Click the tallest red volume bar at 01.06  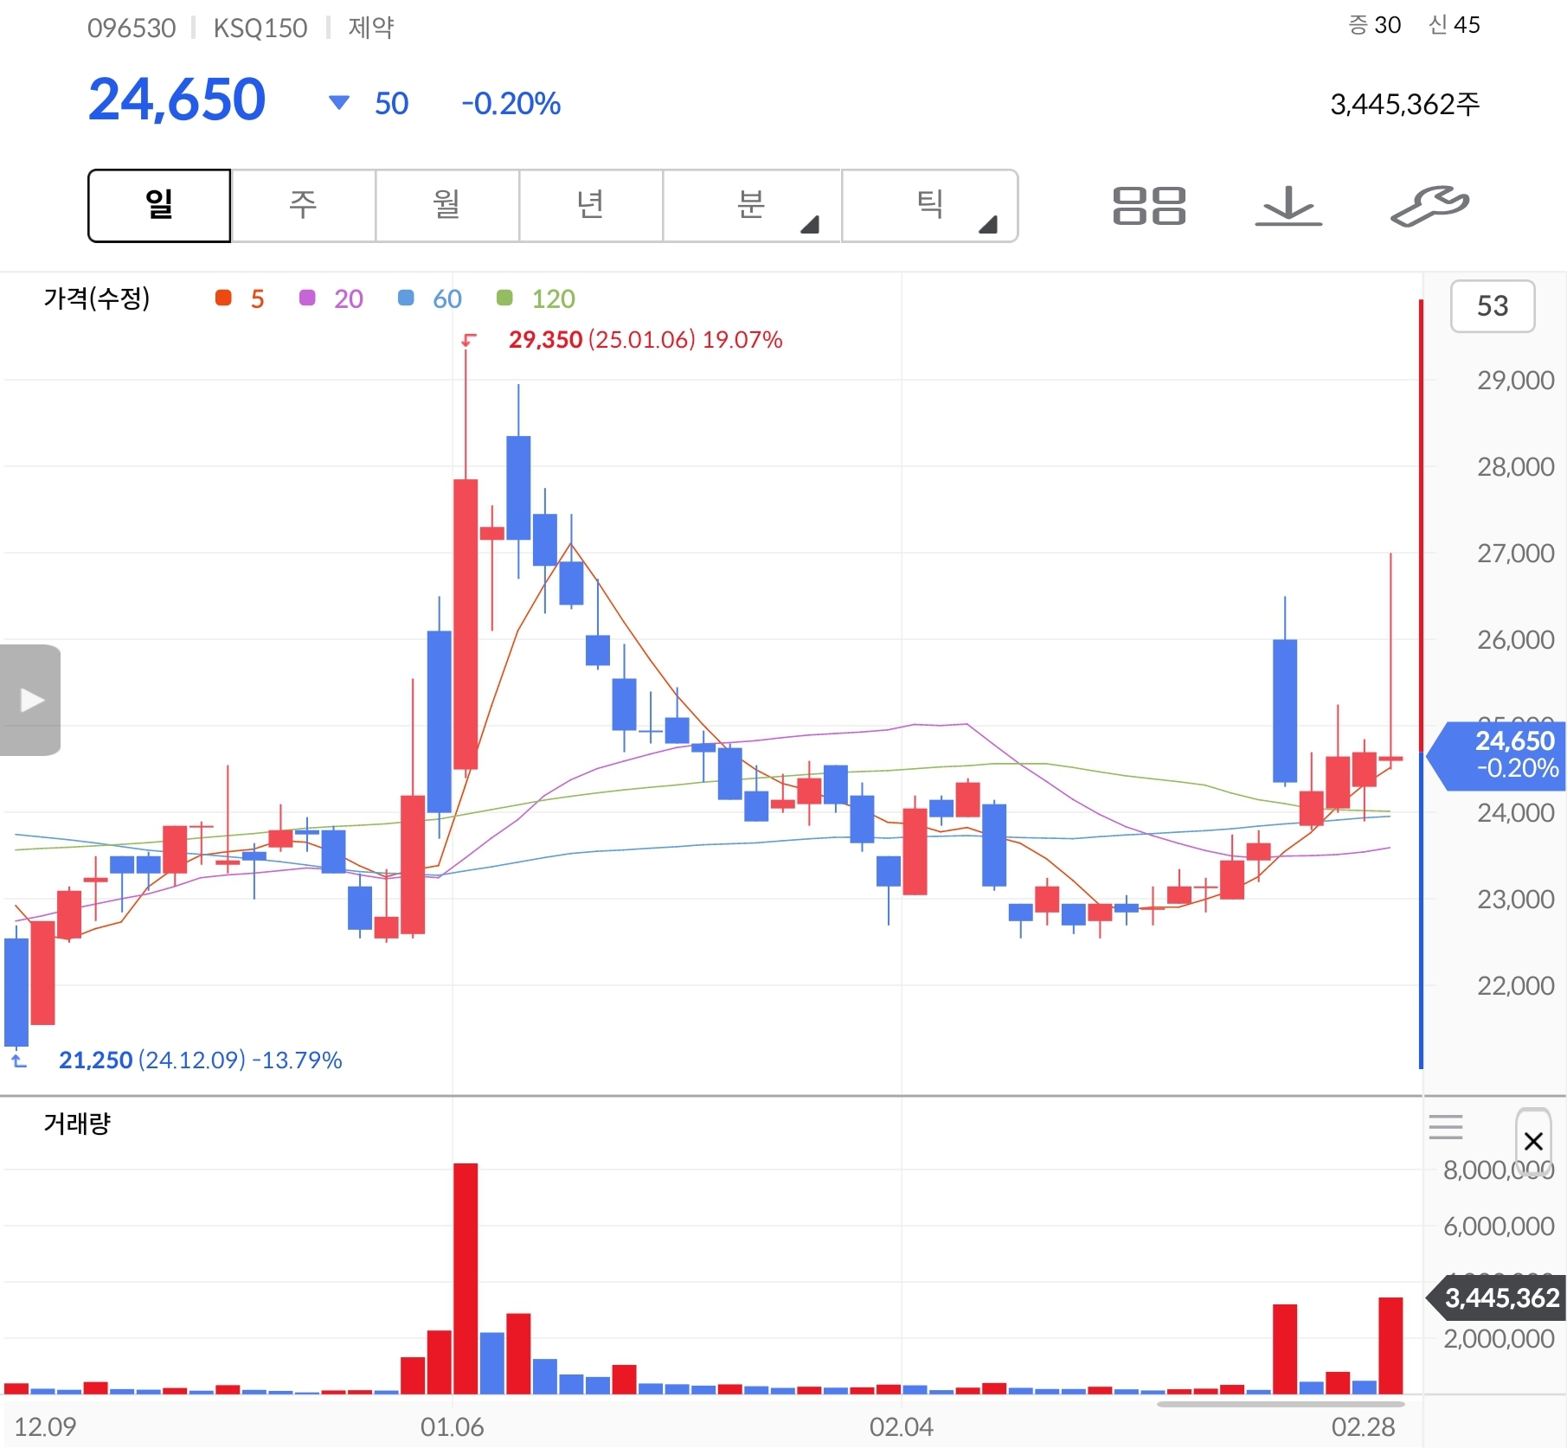pos(466,1278)
